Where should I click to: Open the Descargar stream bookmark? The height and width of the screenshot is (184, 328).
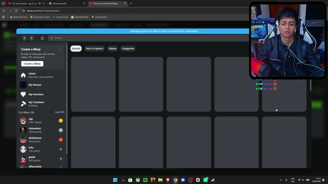40,17
